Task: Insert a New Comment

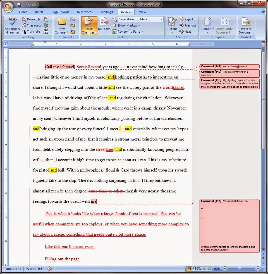Action: coord(61,25)
